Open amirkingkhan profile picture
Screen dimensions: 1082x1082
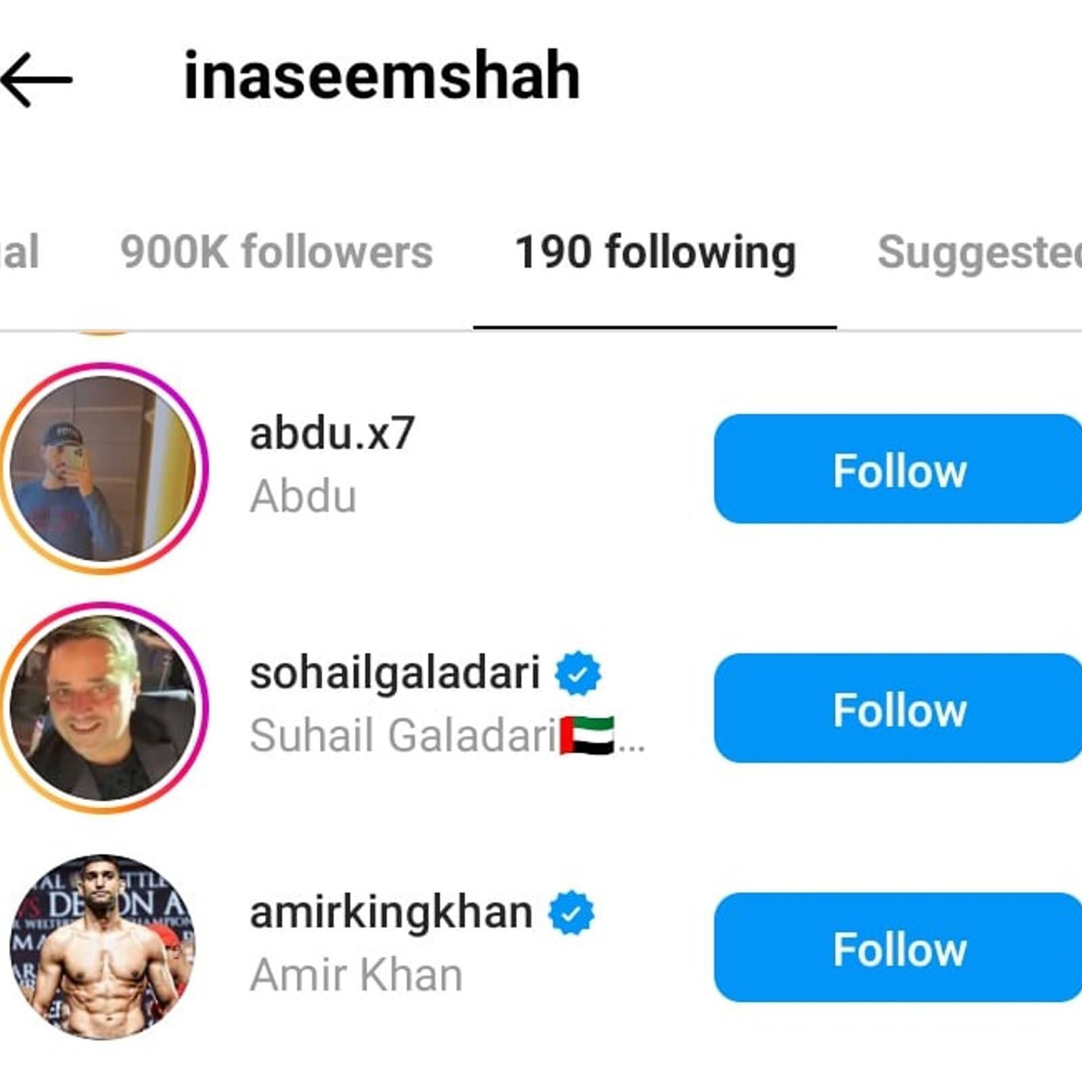103,947
